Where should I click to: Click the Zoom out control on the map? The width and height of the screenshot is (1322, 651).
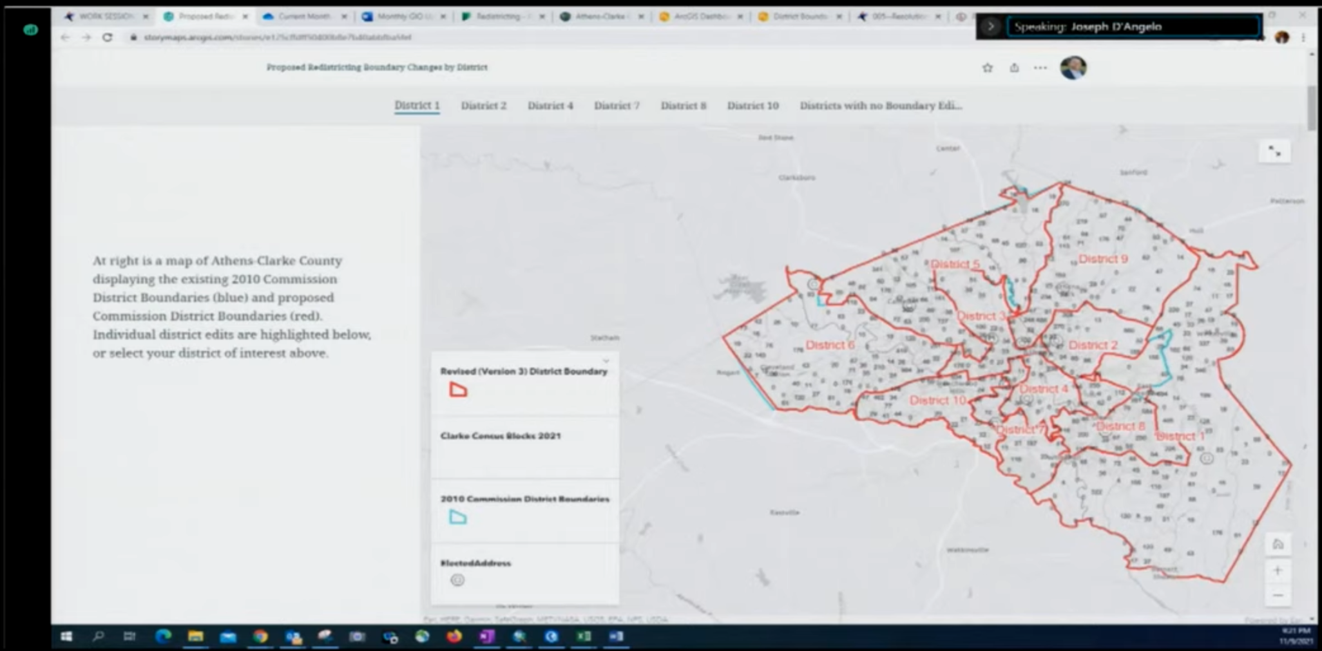tap(1278, 595)
